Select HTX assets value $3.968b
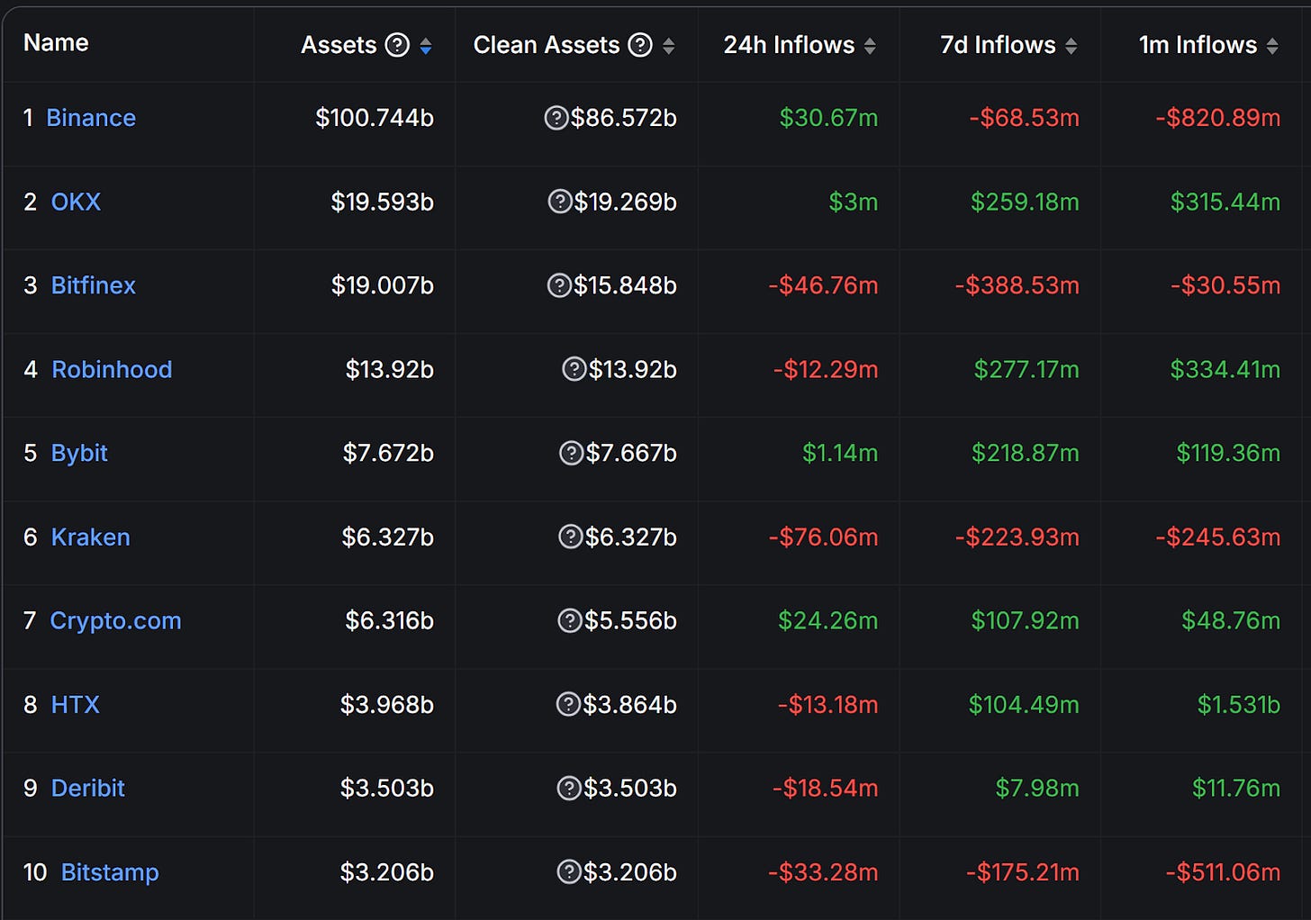 387,704
